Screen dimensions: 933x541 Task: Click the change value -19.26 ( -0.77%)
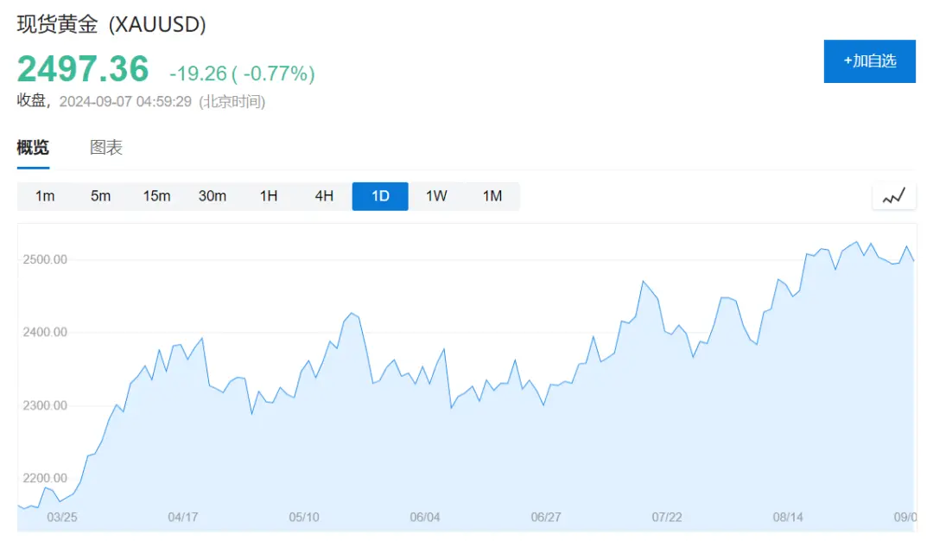pyautogui.click(x=242, y=73)
